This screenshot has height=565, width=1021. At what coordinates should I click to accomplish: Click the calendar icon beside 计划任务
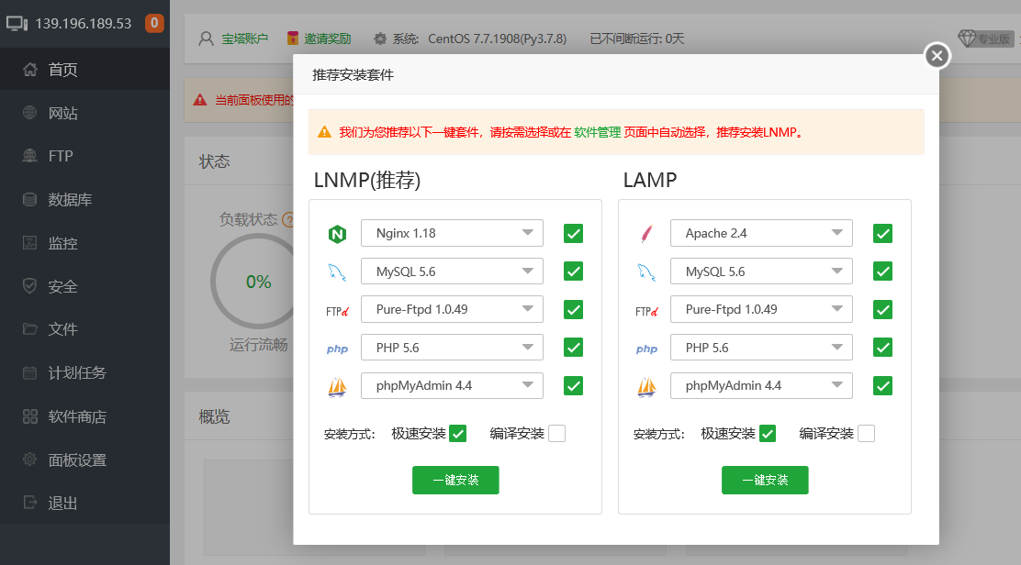coord(30,372)
